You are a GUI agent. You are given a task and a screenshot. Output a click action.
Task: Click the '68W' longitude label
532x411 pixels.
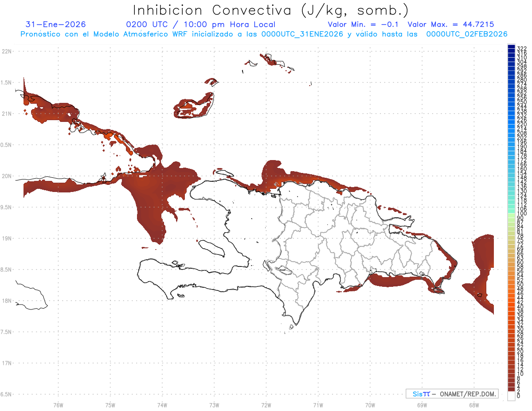474,405
